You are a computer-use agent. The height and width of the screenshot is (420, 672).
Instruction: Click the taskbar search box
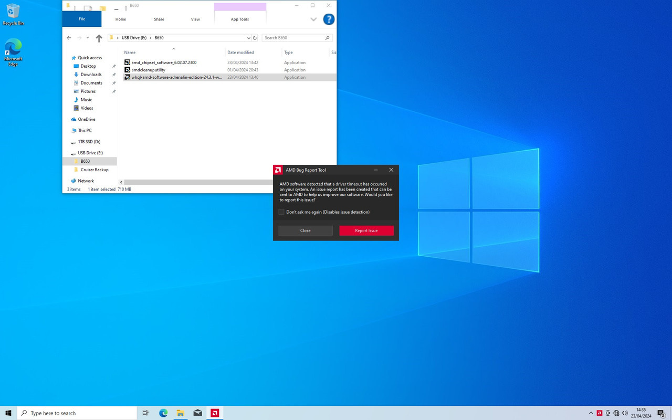coord(77,413)
